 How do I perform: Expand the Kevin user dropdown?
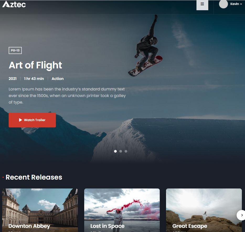(236, 4)
